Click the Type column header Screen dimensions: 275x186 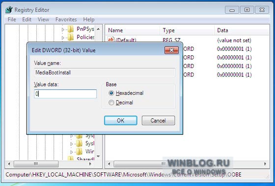point(187,30)
